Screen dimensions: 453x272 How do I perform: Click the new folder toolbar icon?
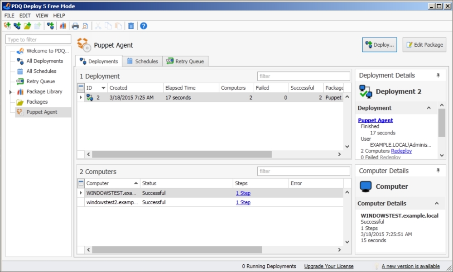pyautogui.click(x=27, y=26)
